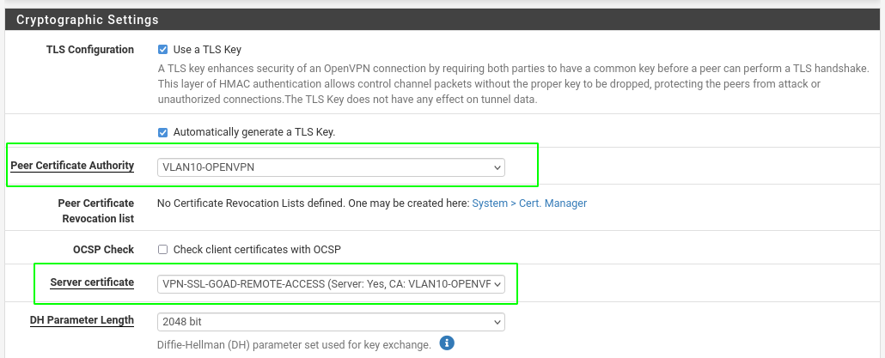This screenshot has height=358, width=885.
Task: Click the DH Parameter Length field label
Action: pyautogui.click(x=82, y=320)
